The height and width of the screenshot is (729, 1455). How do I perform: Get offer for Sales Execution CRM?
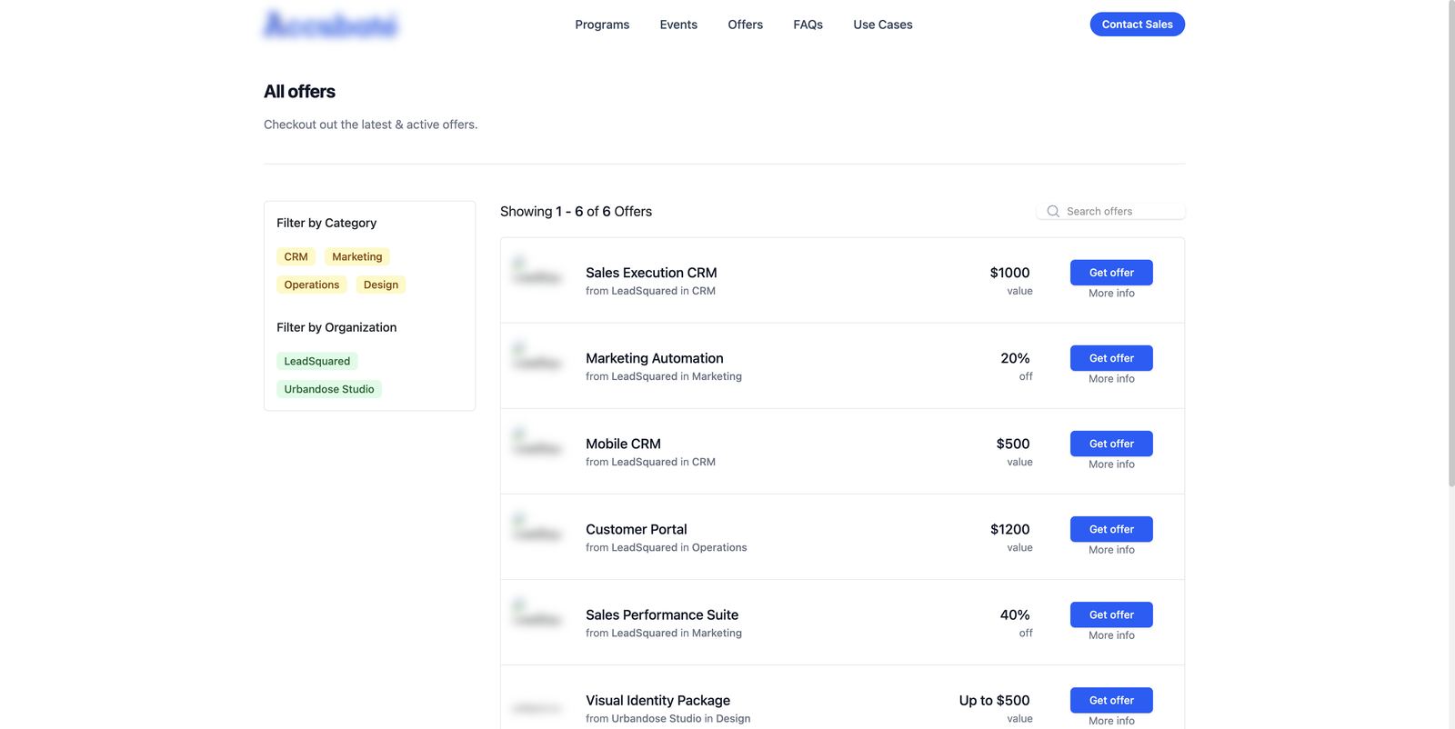point(1111,273)
